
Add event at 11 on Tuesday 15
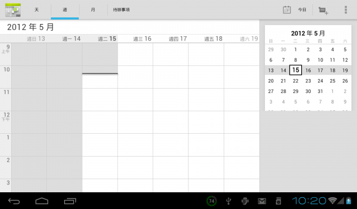click(100, 100)
